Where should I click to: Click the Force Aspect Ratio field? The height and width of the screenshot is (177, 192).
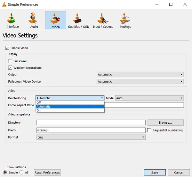pyautogui.click(x=144, y=105)
